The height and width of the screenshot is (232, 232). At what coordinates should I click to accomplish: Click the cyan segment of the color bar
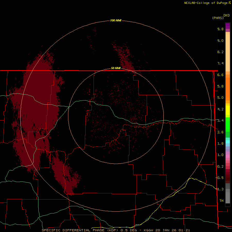[x=228, y=142]
